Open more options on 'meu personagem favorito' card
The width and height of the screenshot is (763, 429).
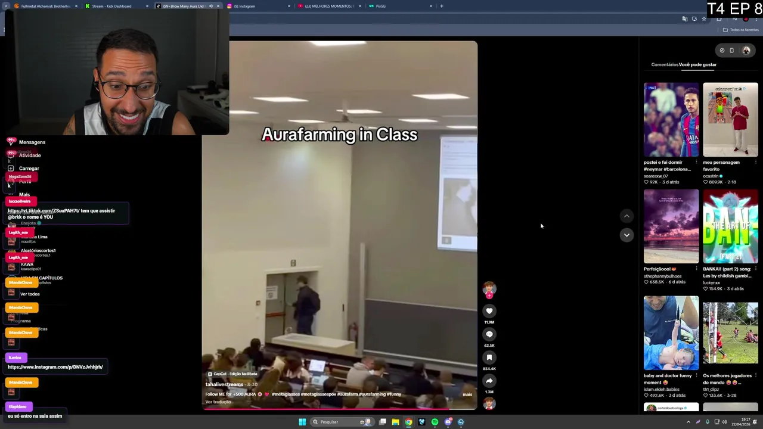(755, 162)
